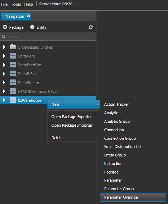The image size is (168, 204).
Task: Select the Package radio button
Action: (x=5, y=27)
